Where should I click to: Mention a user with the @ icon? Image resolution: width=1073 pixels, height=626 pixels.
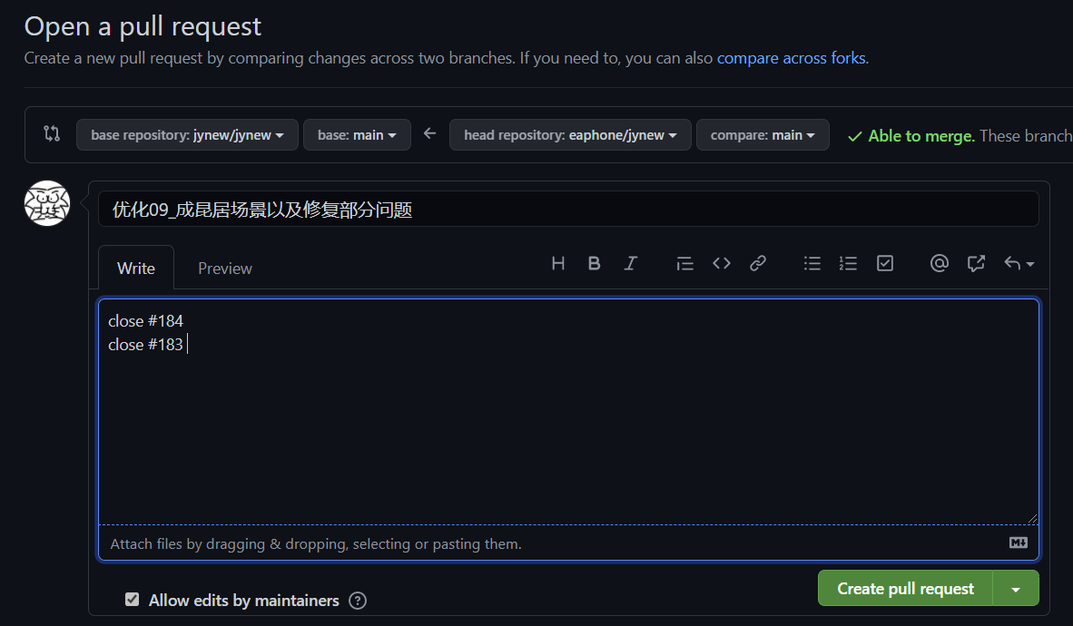click(939, 263)
